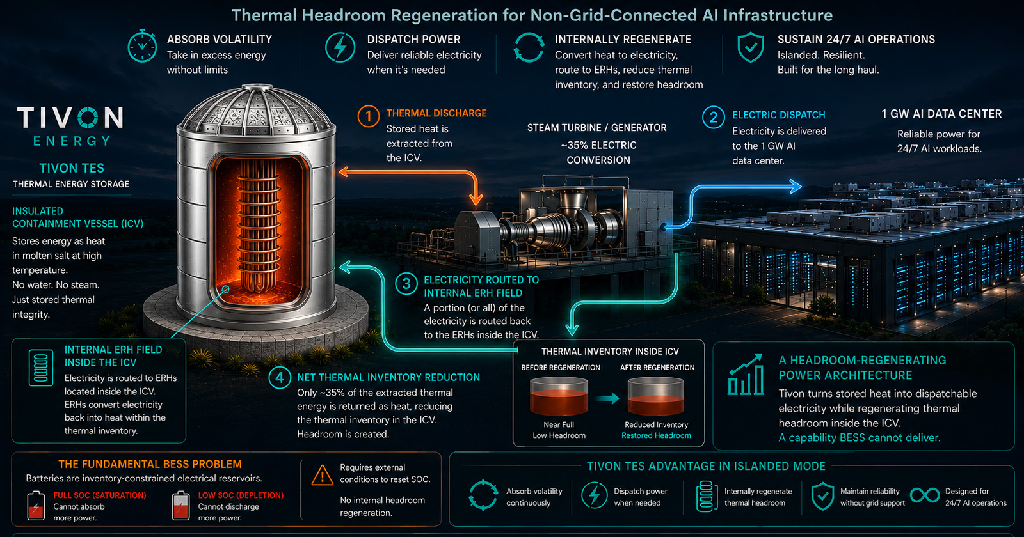Click the Reliable power for 24/7 AI workloads text

point(939,141)
